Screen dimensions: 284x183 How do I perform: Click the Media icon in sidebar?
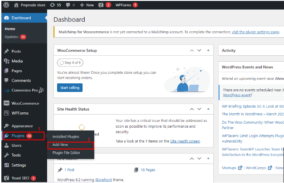point(6,61)
